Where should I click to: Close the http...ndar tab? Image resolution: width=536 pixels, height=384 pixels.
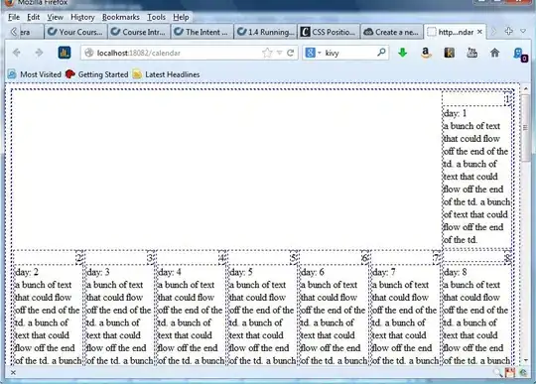click(x=479, y=32)
